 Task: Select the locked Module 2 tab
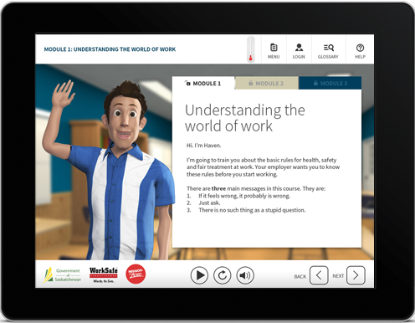(267, 83)
